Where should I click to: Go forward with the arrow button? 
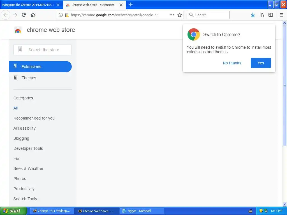15,15
